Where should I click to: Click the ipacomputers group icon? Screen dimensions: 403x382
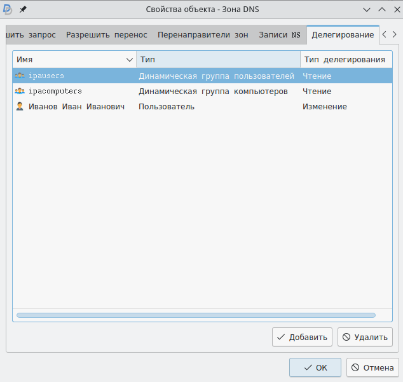click(20, 92)
